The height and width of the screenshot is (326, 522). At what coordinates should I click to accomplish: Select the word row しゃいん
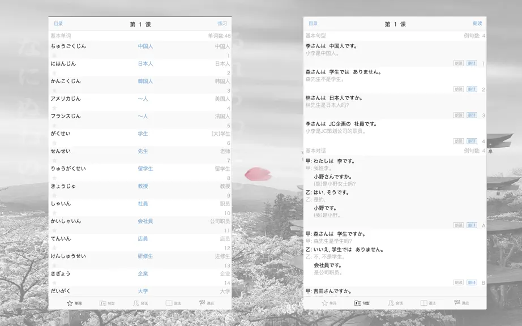(x=140, y=208)
